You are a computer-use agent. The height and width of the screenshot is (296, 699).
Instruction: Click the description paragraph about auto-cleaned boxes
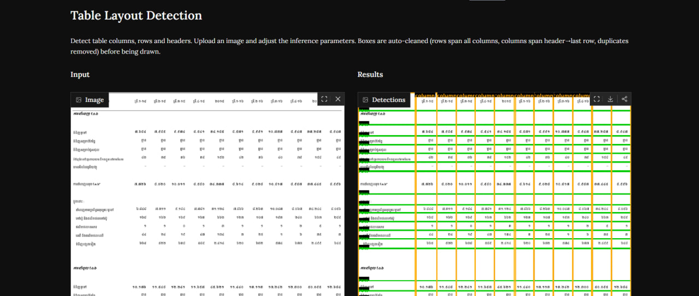[349, 46]
